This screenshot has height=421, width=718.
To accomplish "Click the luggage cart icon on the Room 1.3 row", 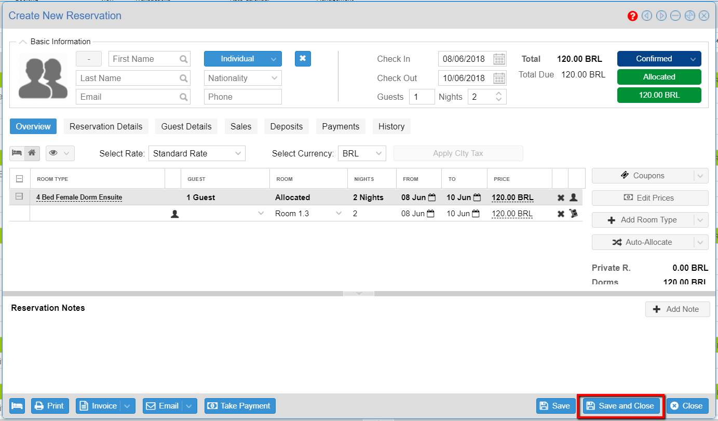I will pyautogui.click(x=573, y=213).
